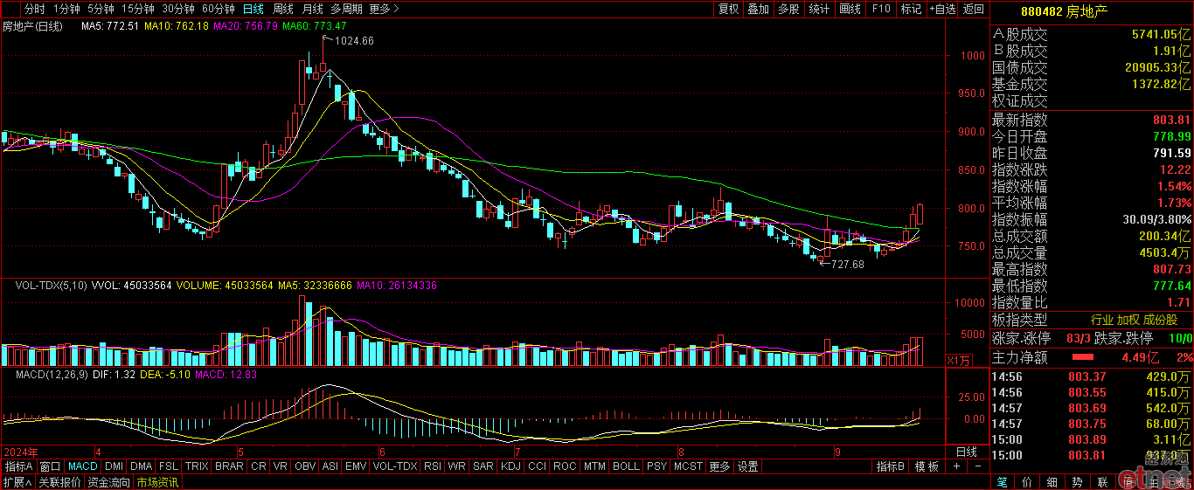The height and width of the screenshot is (490, 1194).
Task: Select the TRIX indicator tab
Action: coord(197,466)
